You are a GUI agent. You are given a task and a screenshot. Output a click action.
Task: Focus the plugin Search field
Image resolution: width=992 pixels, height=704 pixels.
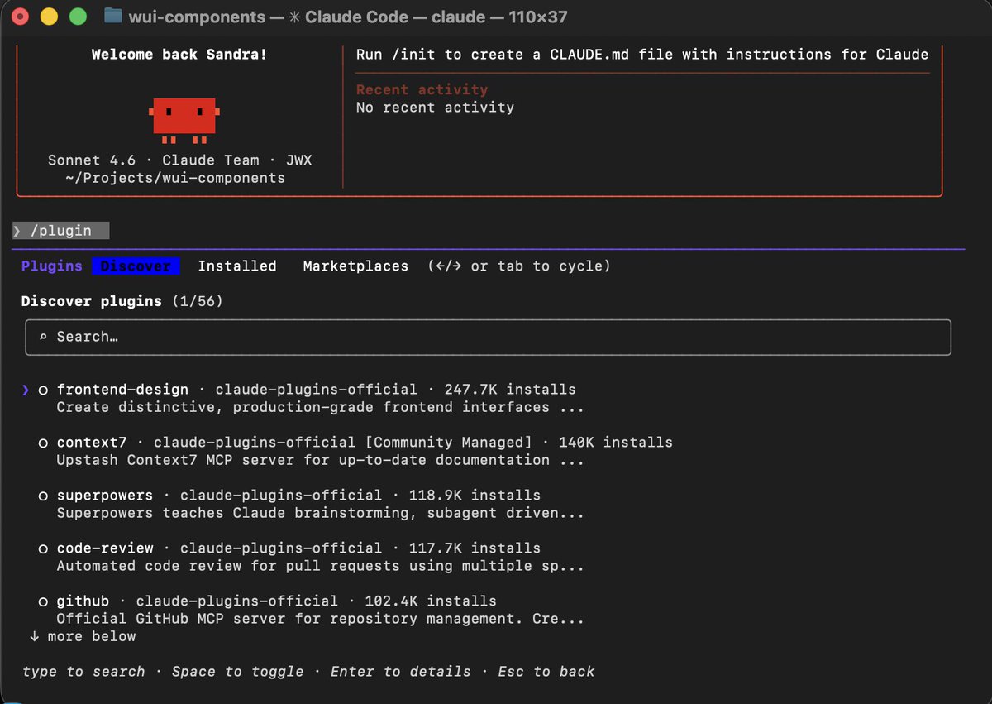coord(488,338)
